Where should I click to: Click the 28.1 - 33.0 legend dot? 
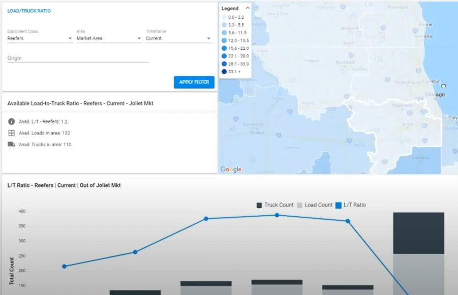click(225, 64)
